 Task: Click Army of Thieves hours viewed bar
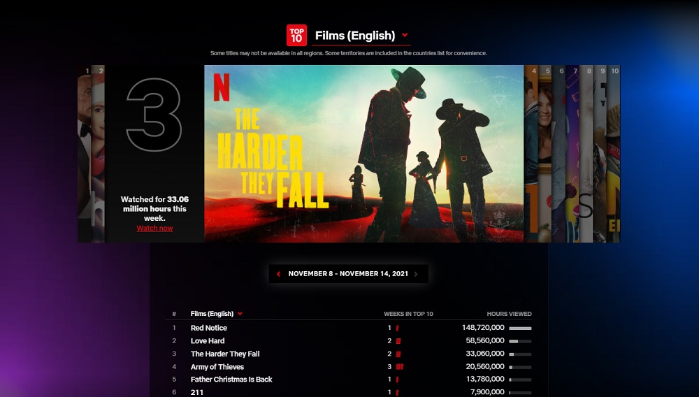[520, 367]
